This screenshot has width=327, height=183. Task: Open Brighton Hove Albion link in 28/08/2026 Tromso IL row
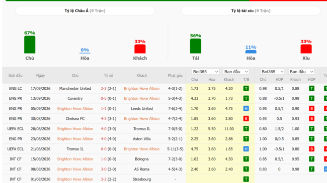coord(75,129)
